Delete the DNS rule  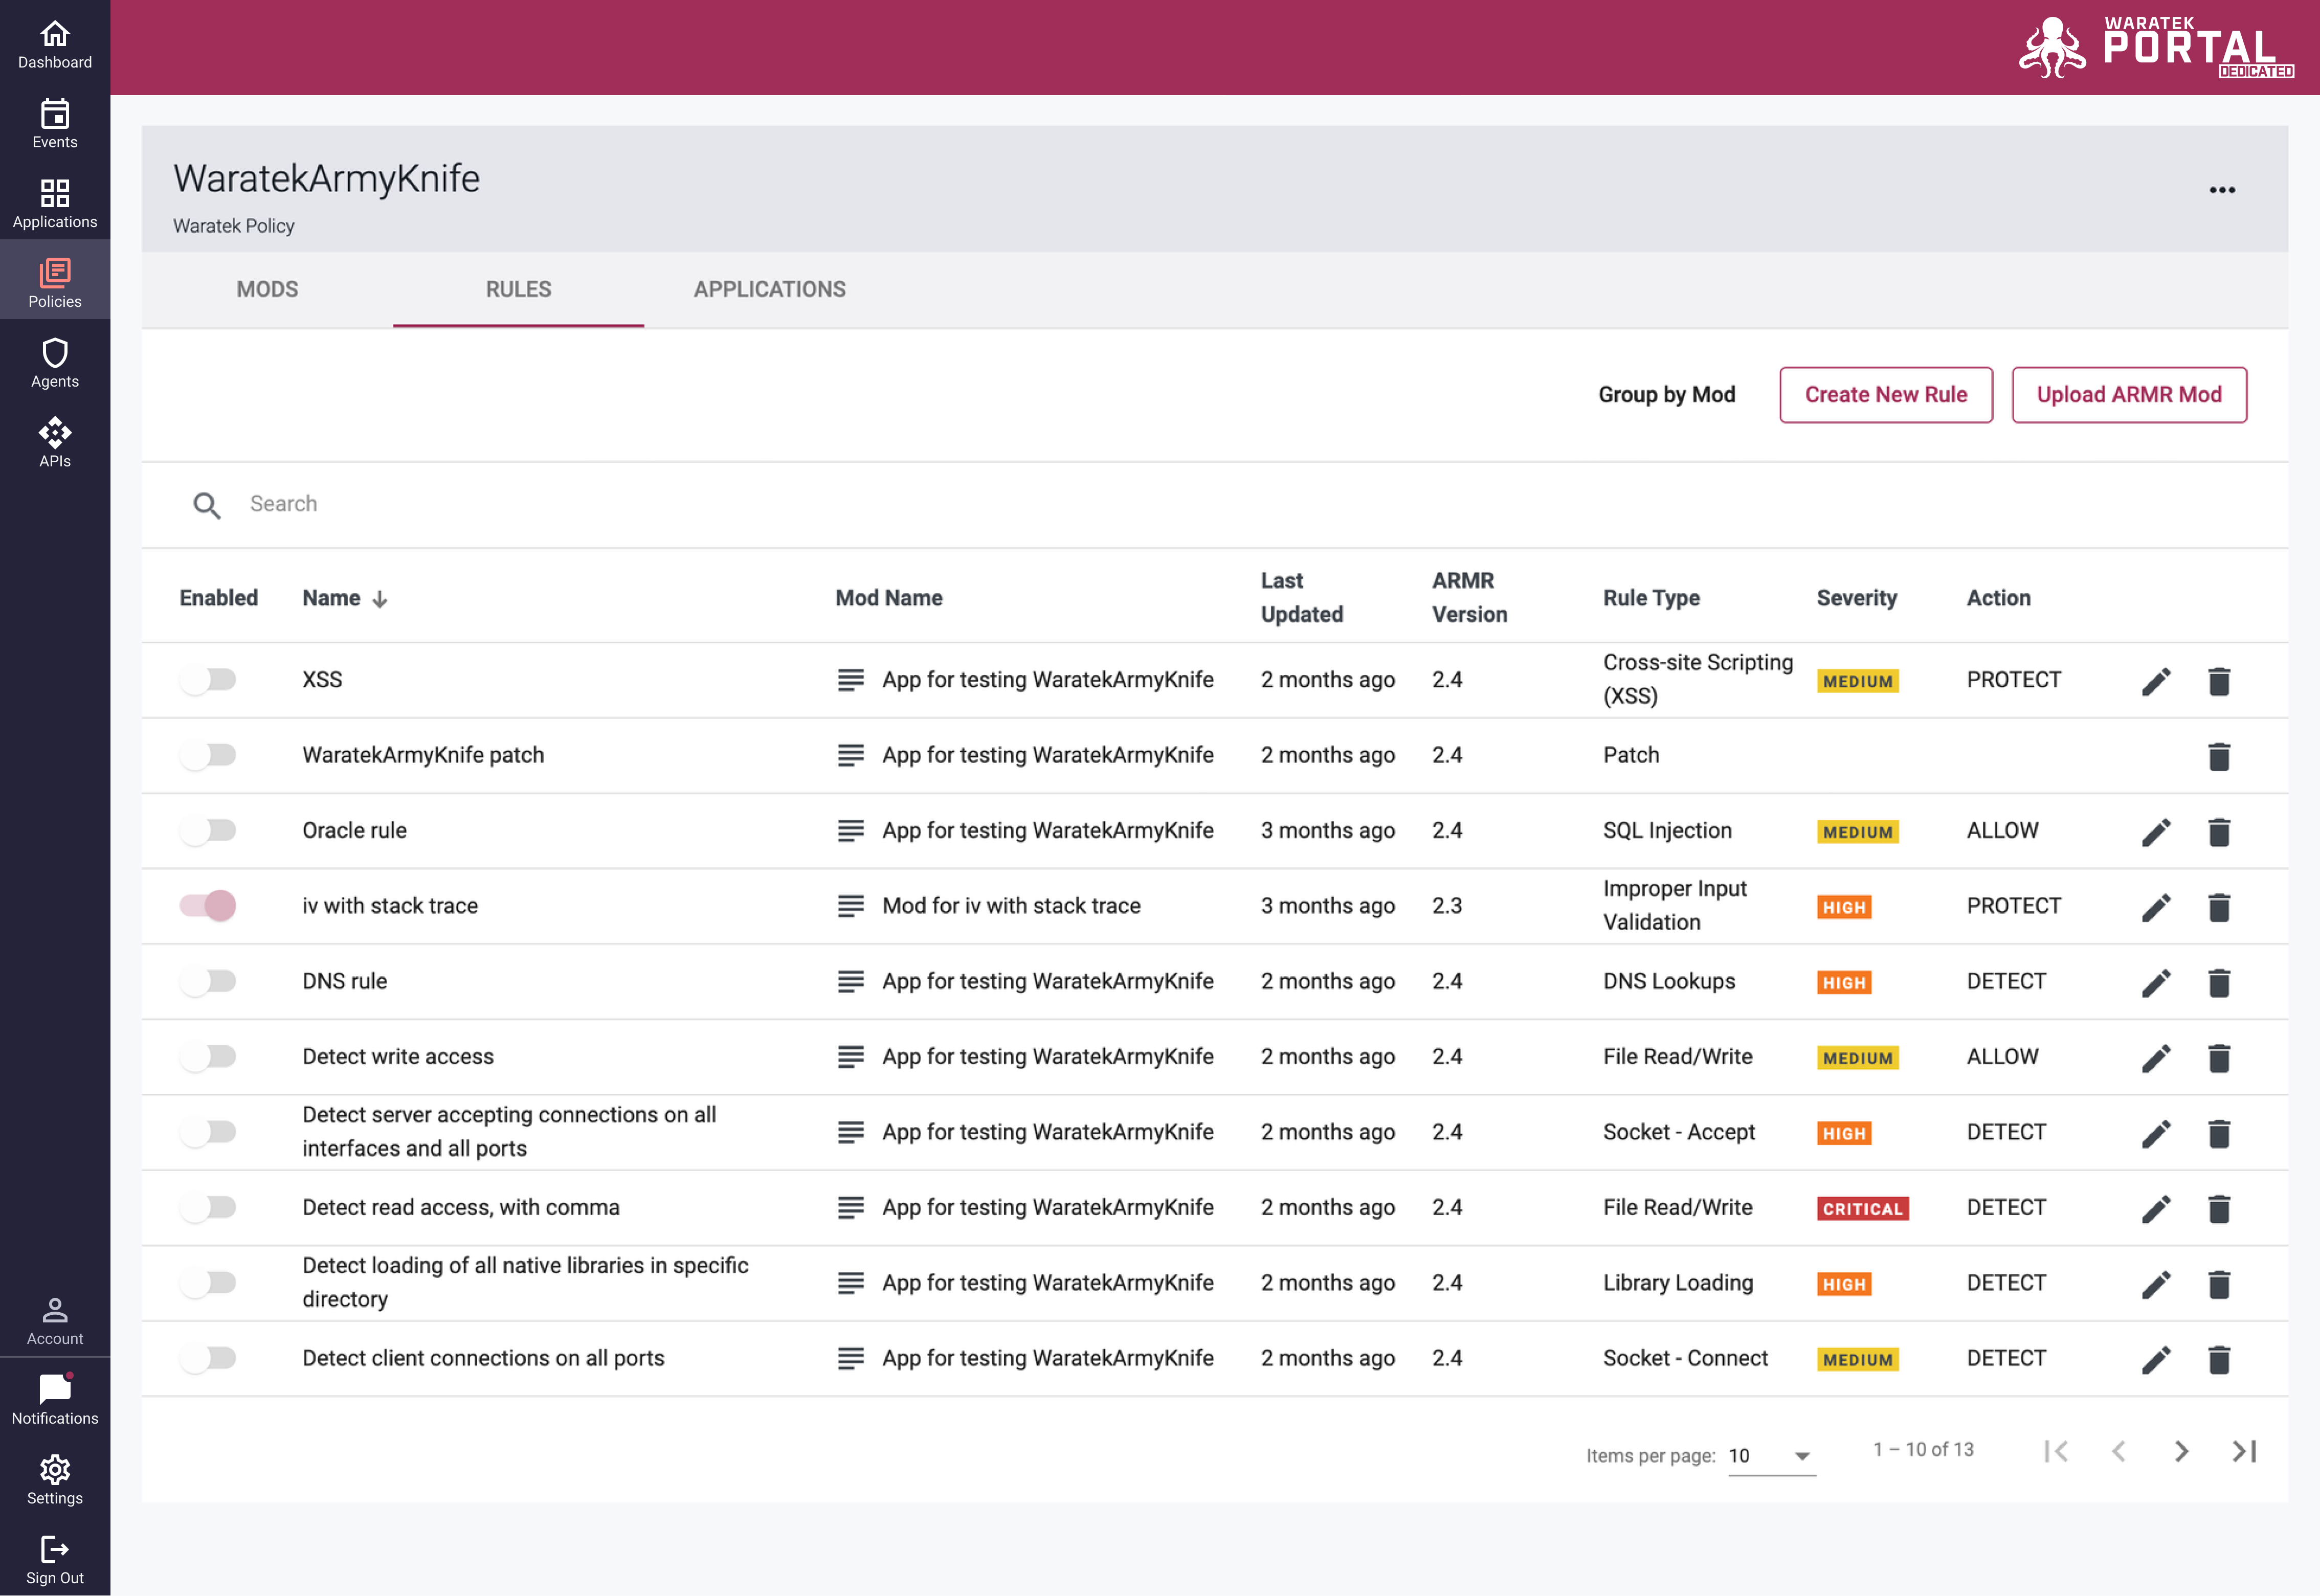tap(2219, 983)
